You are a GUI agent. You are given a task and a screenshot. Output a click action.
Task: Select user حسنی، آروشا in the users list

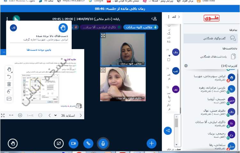pos(211,101)
